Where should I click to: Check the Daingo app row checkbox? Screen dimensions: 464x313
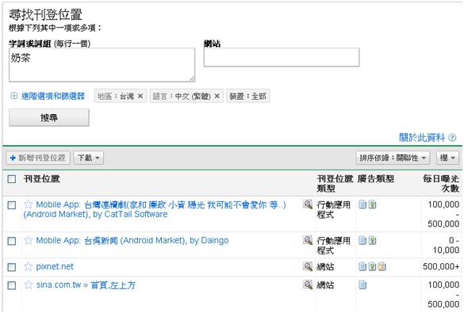[12, 241]
